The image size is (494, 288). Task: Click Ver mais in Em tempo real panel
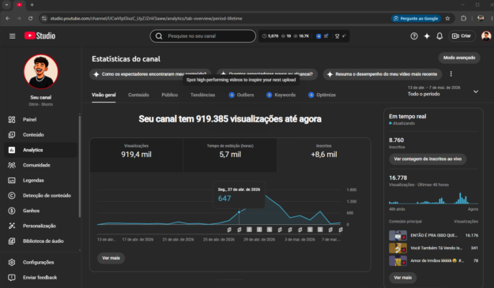click(x=402, y=278)
